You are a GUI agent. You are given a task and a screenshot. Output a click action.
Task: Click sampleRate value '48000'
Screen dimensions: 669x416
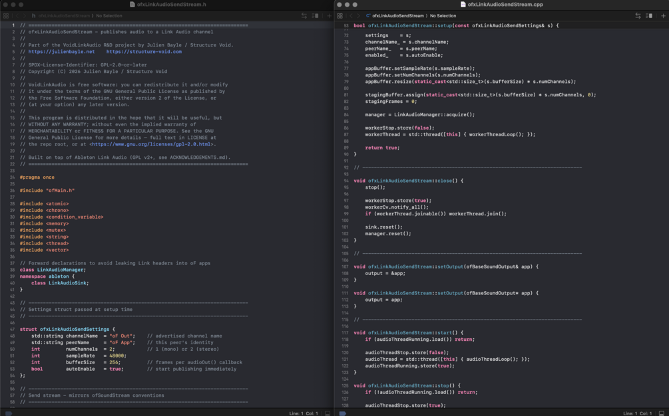point(117,356)
